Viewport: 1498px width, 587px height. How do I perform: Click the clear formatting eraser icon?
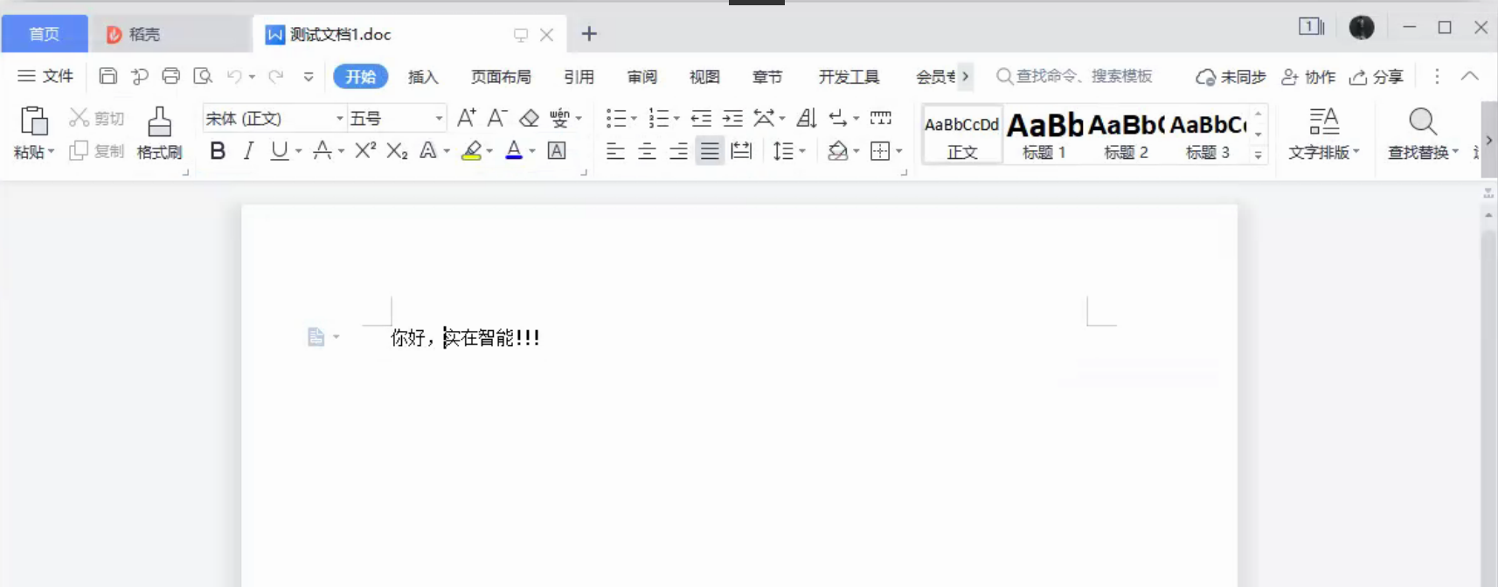coord(529,118)
